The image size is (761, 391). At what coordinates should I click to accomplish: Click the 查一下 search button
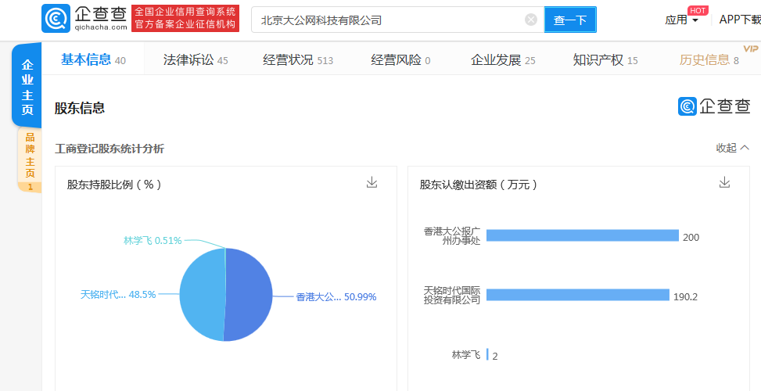tap(570, 20)
